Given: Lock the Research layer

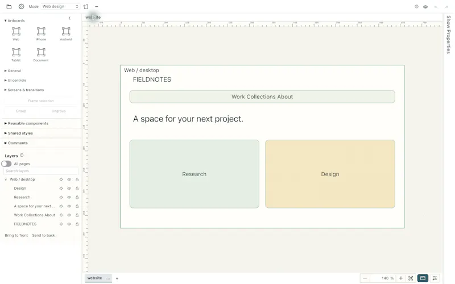Looking at the screenshot, I should (x=77, y=197).
